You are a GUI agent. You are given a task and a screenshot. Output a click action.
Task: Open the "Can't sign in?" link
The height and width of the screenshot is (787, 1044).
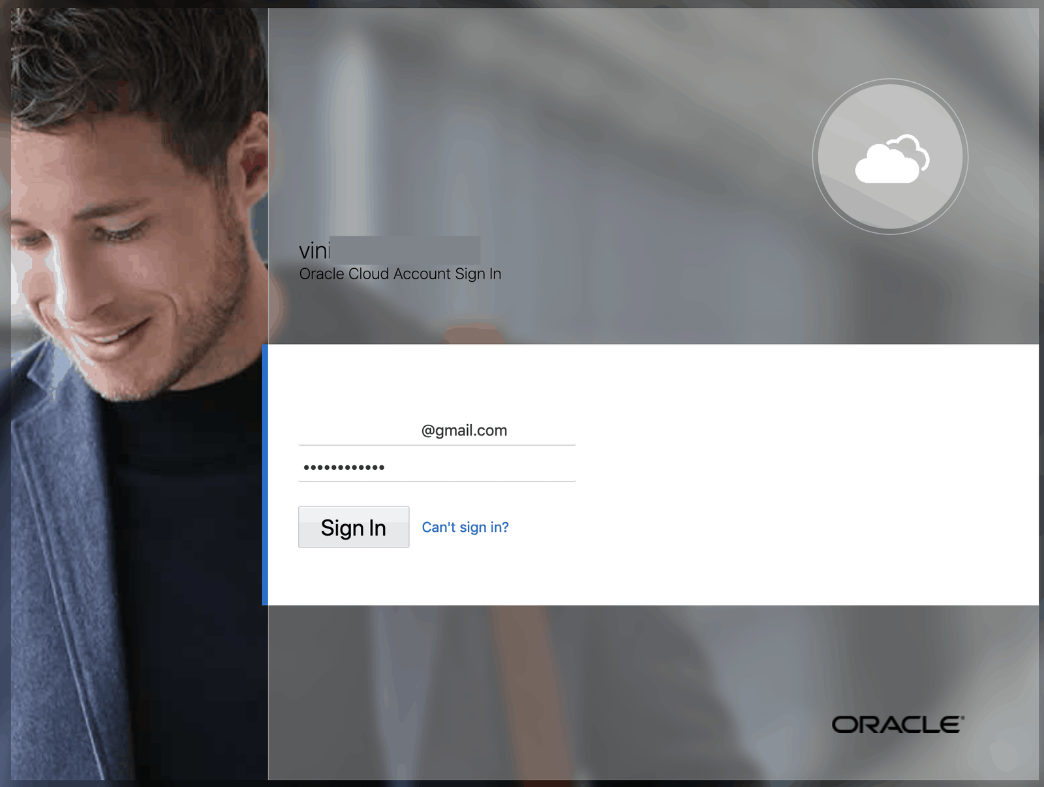[x=465, y=527]
